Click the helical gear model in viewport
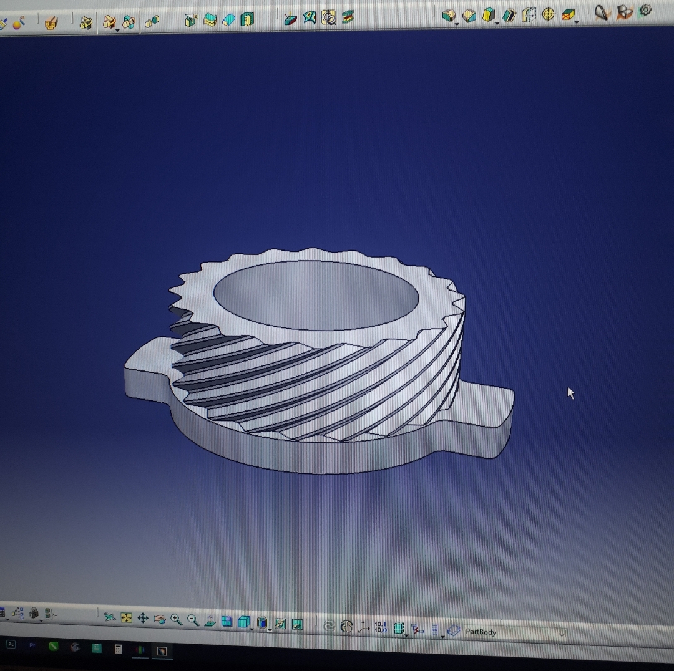 click(318, 361)
